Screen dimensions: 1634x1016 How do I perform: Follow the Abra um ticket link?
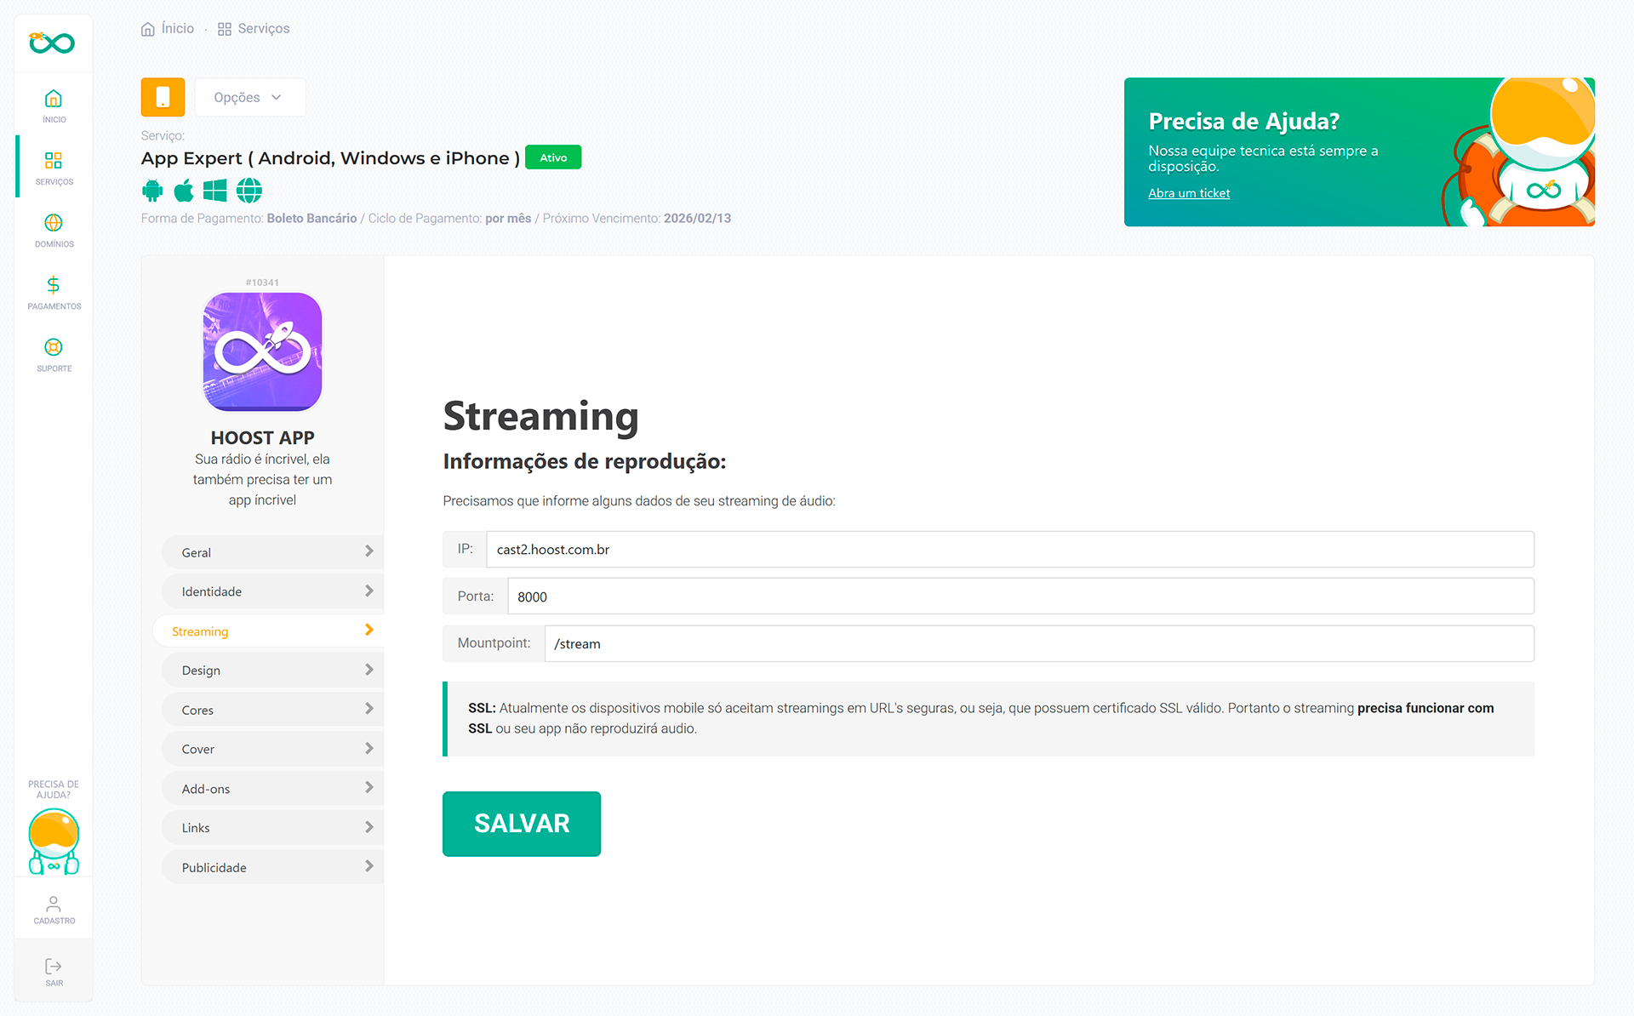coord(1188,193)
